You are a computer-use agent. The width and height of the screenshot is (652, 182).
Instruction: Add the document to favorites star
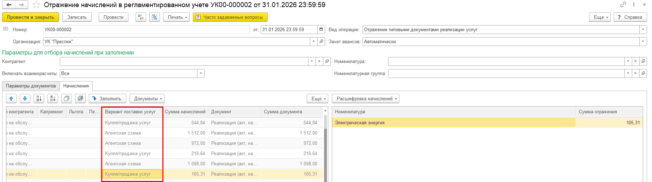point(36,5)
